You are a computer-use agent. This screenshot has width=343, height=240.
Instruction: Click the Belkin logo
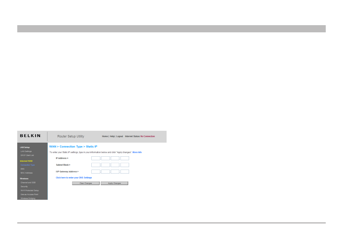point(31,136)
